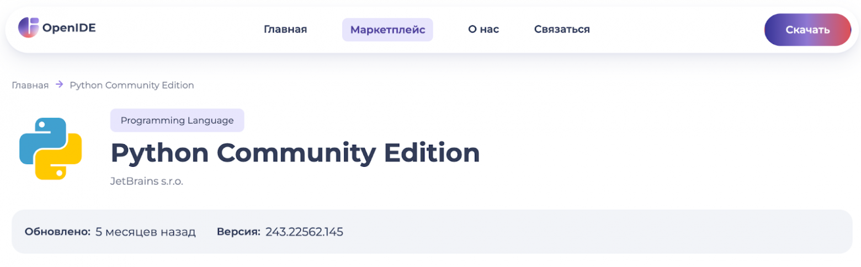861x267 pixels.
Task: Click the Версия label
Action: (x=238, y=232)
